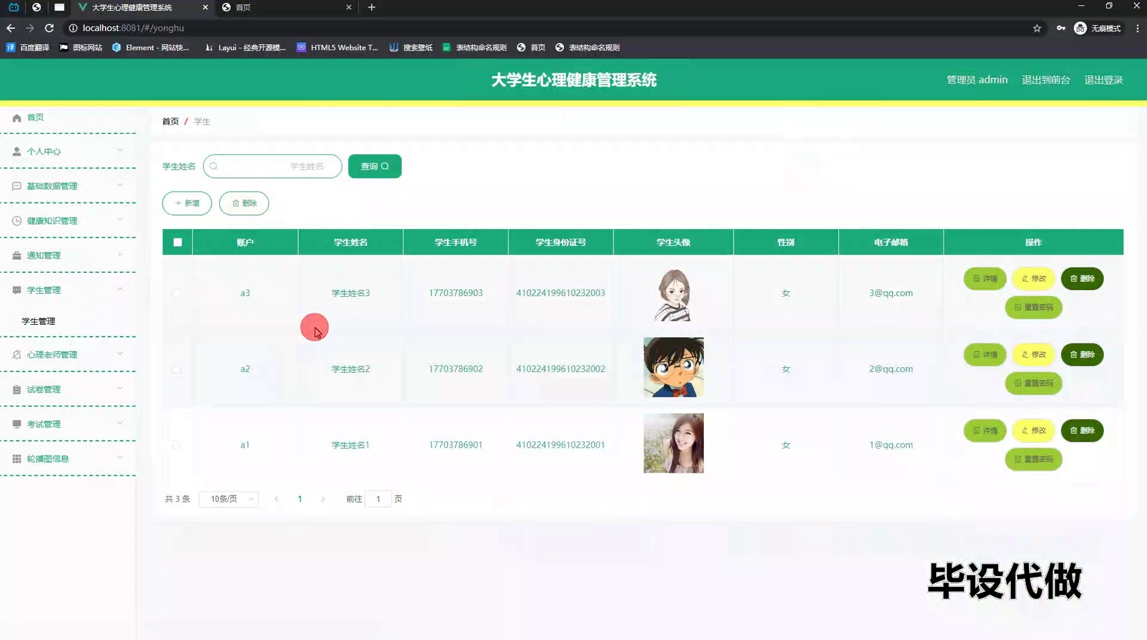Go to 首页 in the breadcrumb

click(x=170, y=121)
